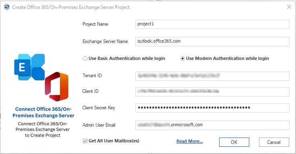Image resolution: width=296 pixels, height=154 pixels.
Task: Click the Tenant ID label
Action: pos(92,76)
